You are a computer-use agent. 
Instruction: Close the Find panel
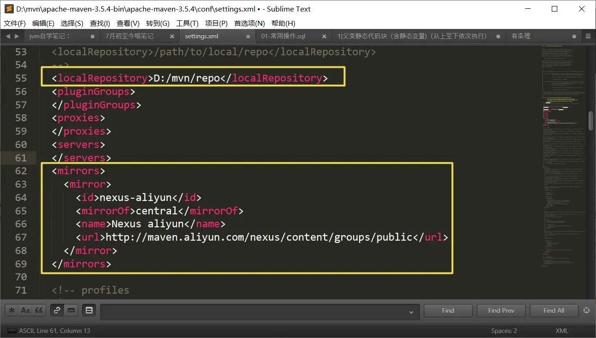(586, 310)
